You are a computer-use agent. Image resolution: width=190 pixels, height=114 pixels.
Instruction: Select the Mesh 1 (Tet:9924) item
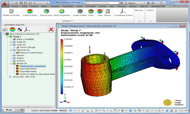point(25,39)
